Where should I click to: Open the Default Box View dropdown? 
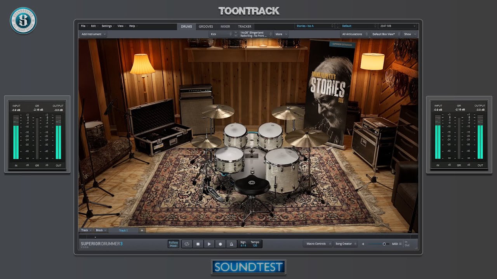coord(386,34)
